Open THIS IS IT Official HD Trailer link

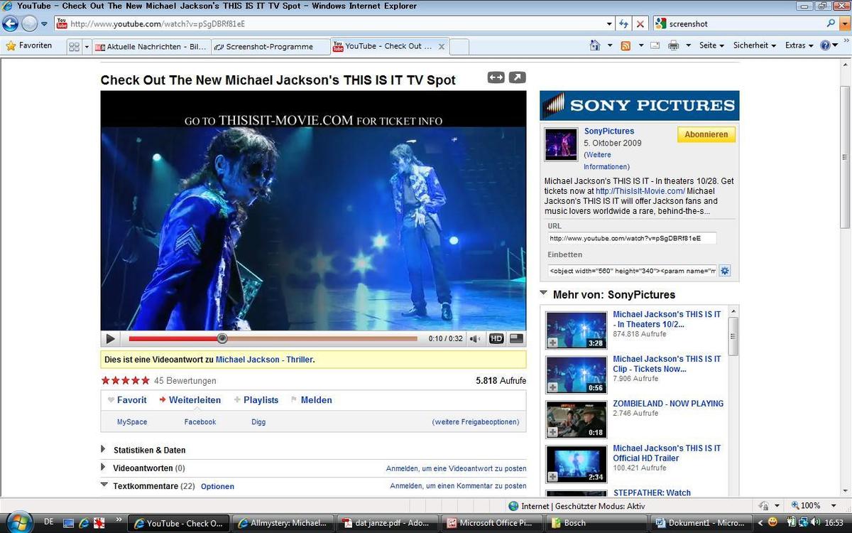[667, 453]
